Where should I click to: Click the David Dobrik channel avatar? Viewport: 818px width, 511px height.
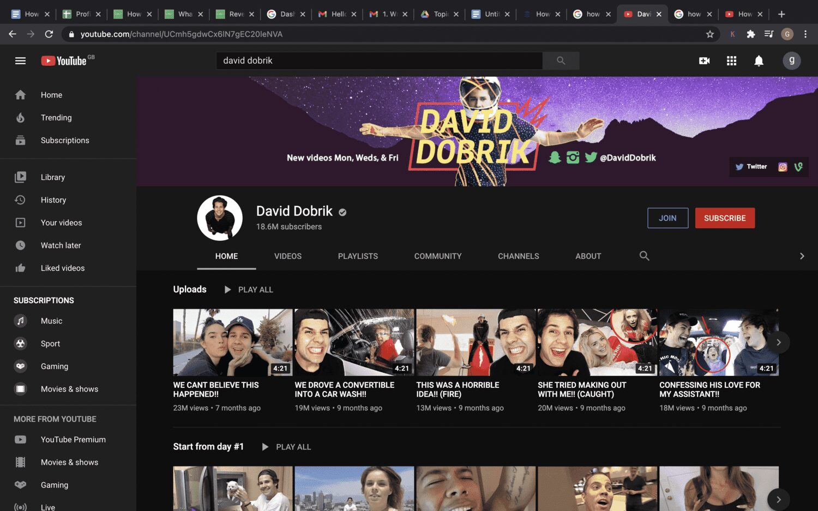click(x=220, y=218)
